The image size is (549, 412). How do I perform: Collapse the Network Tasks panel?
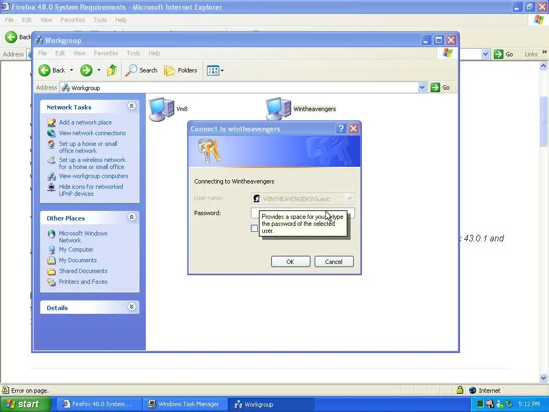(132, 106)
